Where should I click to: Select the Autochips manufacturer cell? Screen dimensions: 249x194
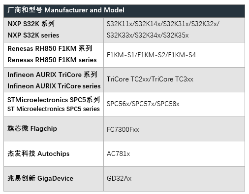click(x=54, y=154)
